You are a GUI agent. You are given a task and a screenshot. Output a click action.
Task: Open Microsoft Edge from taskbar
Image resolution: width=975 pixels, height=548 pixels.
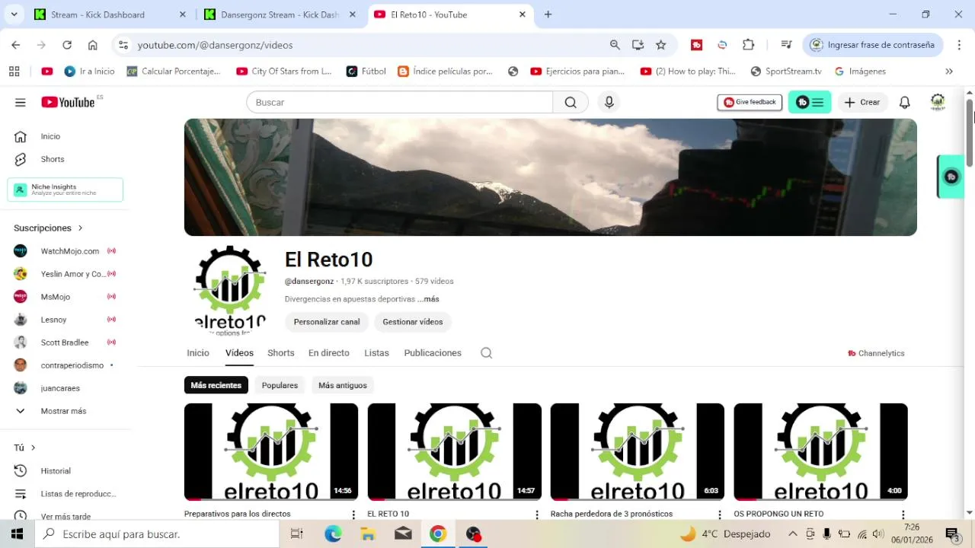[333, 534]
